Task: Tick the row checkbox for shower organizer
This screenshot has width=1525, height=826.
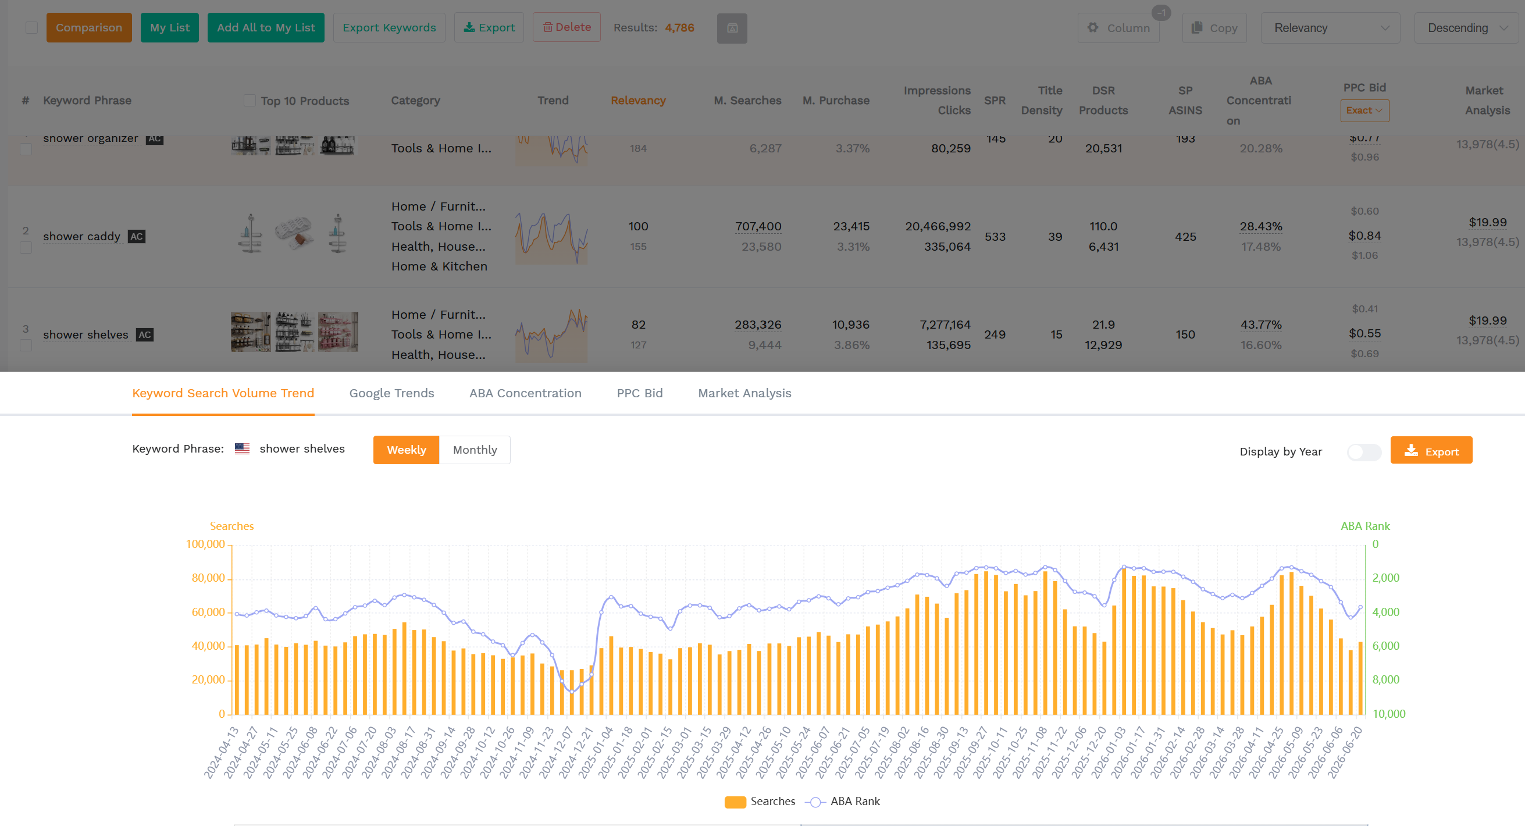Action: point(26,149)
